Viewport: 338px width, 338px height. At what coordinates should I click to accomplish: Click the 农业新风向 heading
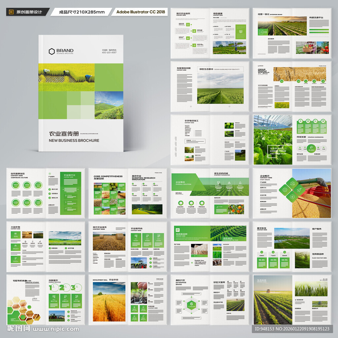136,228
